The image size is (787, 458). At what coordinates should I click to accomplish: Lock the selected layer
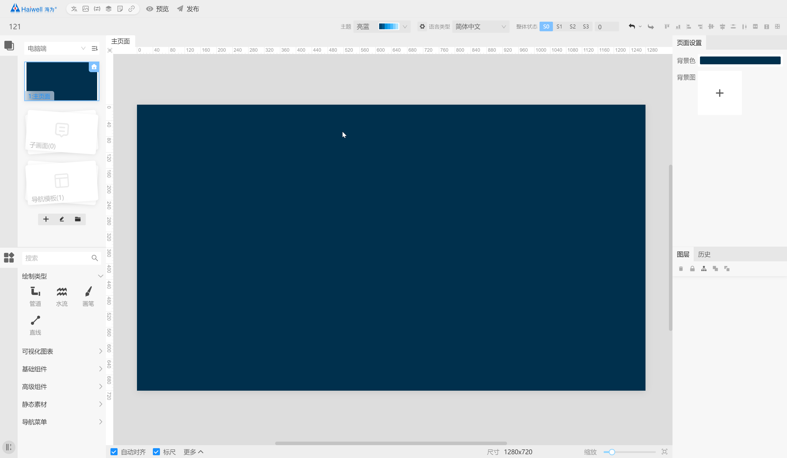pyautogui.click(x=692, y=269)
